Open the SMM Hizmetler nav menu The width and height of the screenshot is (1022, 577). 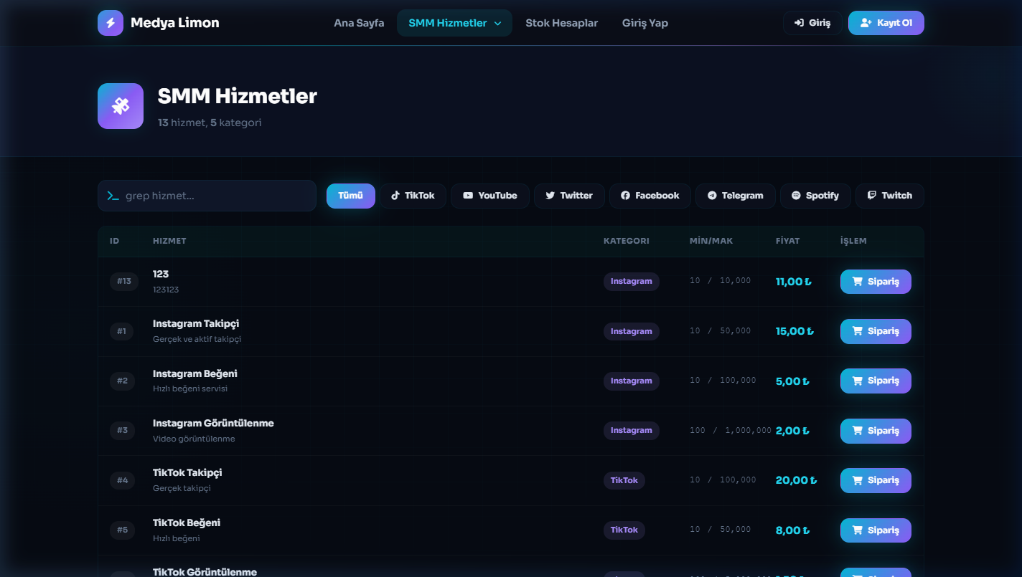pyautogui.click(x=454, y=23)
